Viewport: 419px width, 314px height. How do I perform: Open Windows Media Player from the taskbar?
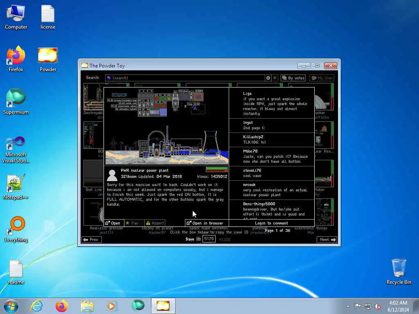pos(112,306)
